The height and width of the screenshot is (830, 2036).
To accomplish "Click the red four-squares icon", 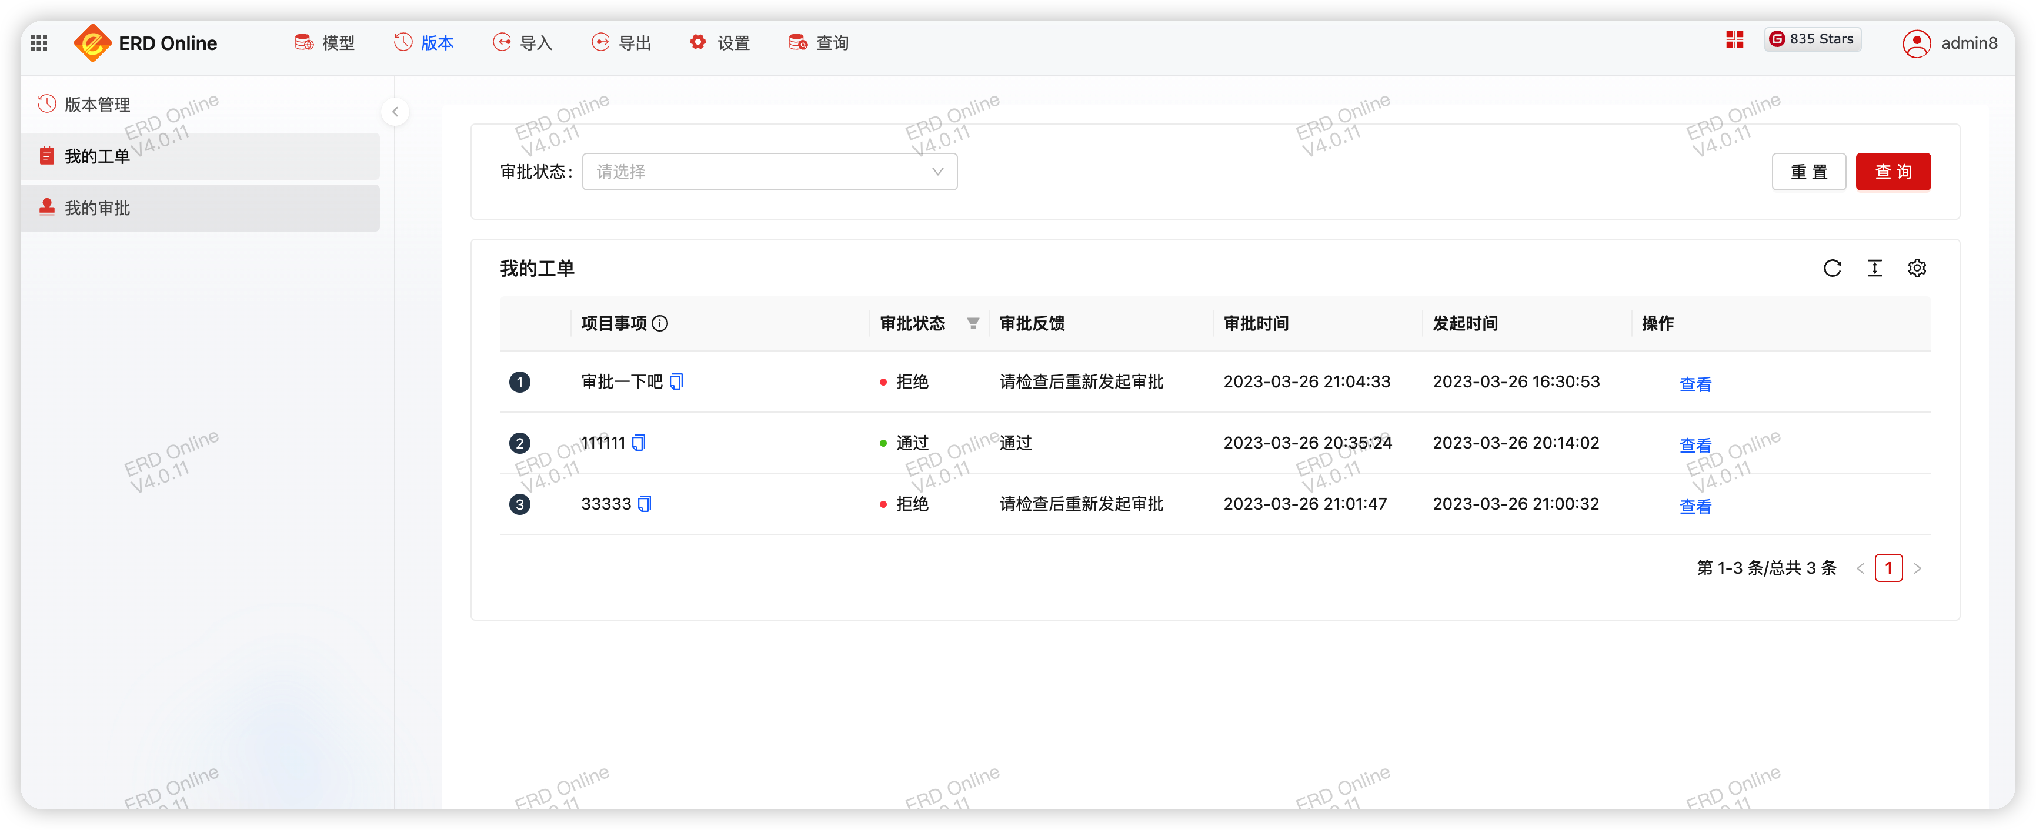I will pyautogui.click(x=1734, y=39).
